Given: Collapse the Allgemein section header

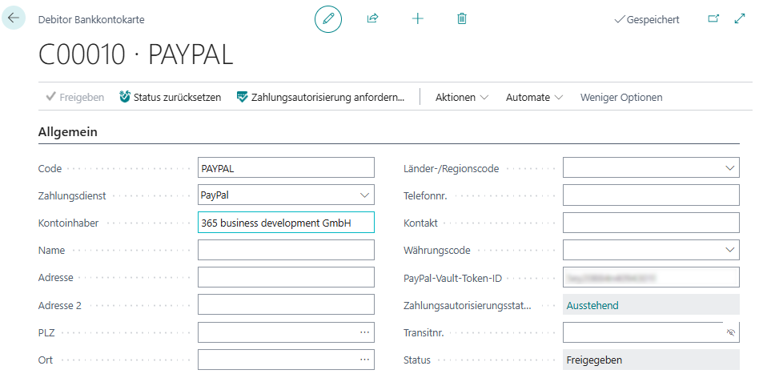Looking at the screenshot, I should point(68,132).
